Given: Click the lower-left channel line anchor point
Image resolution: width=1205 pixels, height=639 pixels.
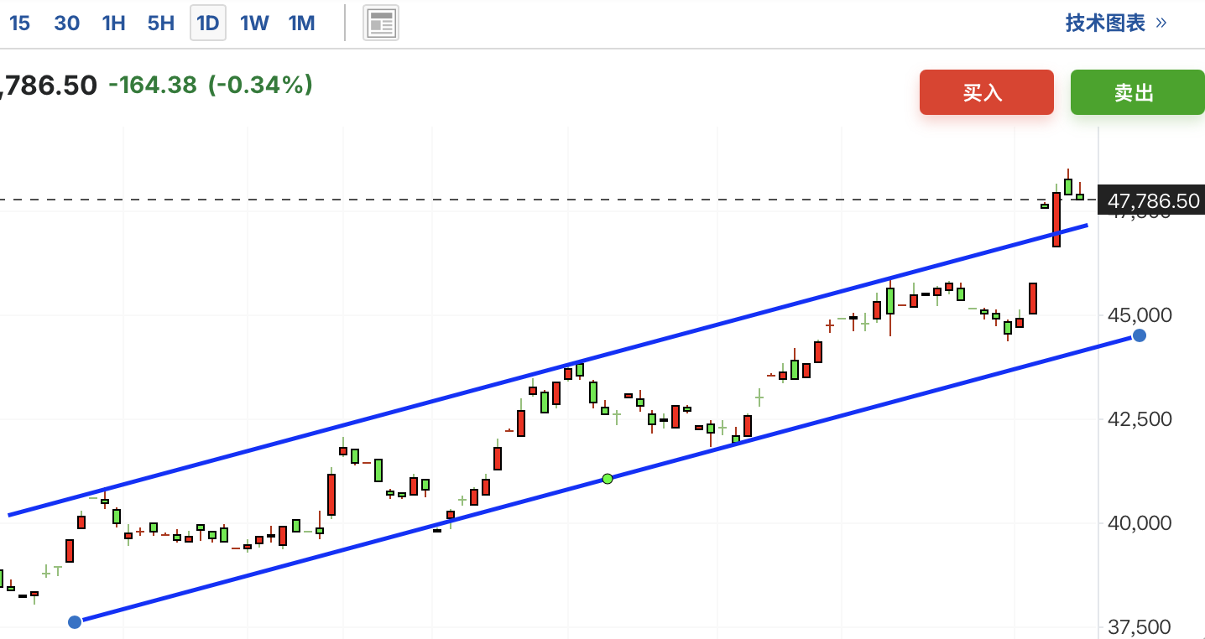Looking at the screenshot, I should (x=75, y=621).
